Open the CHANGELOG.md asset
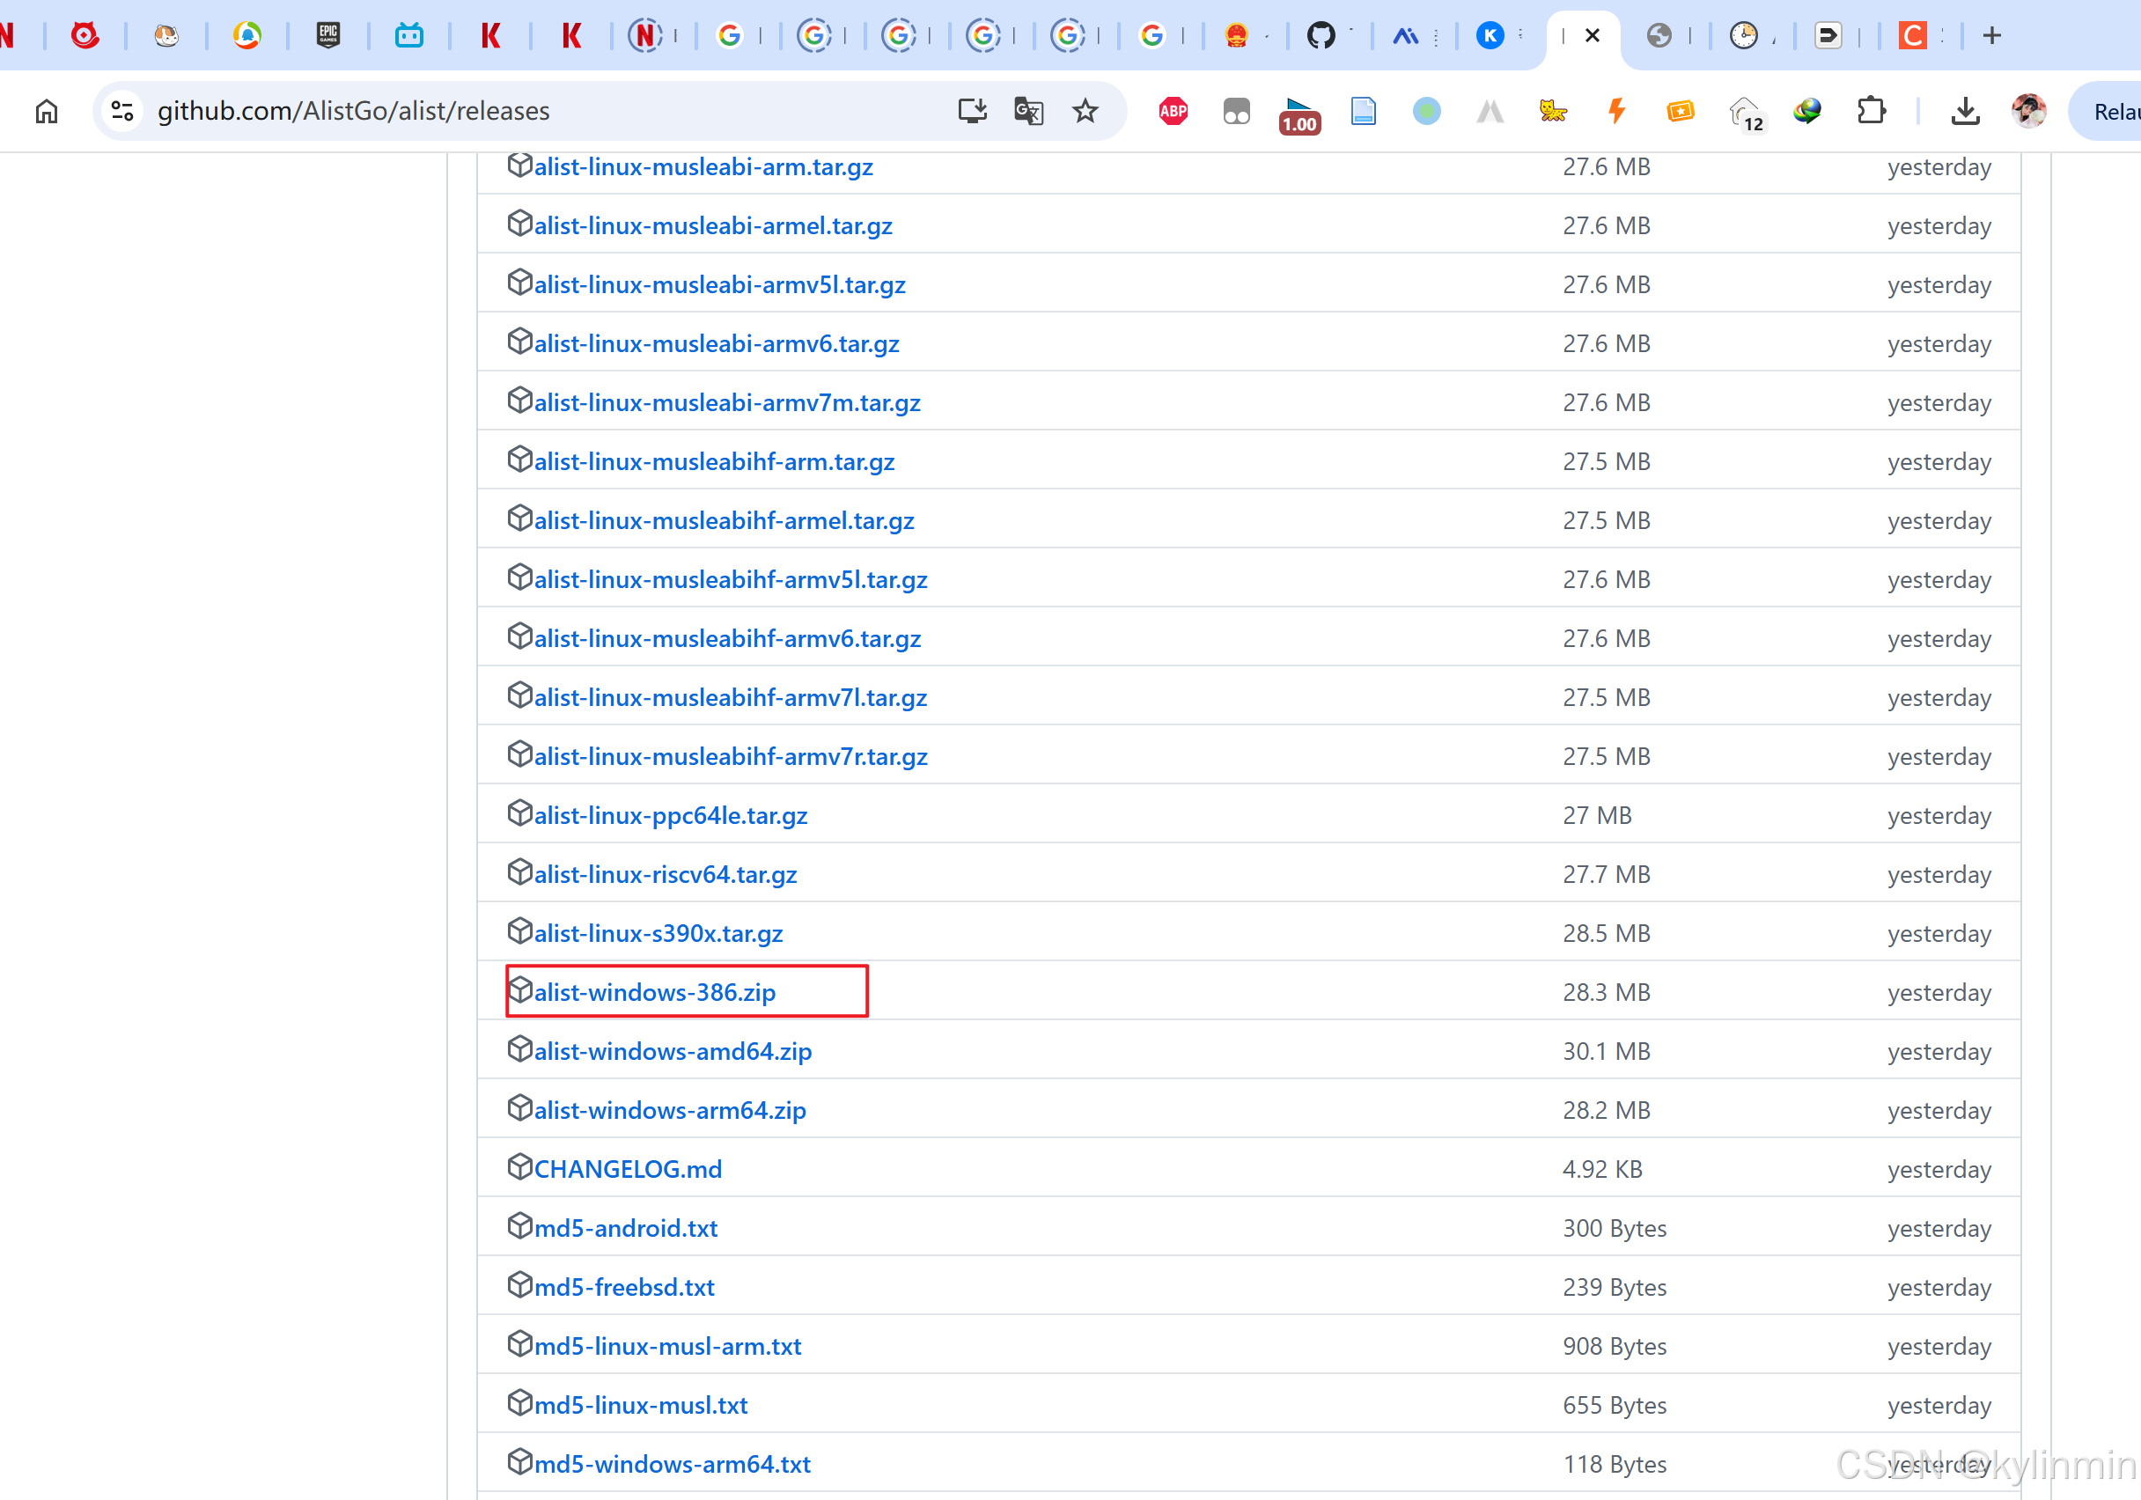Image resolution: width=2141 pixels, height=1500 pixels. coord(628,1169)
